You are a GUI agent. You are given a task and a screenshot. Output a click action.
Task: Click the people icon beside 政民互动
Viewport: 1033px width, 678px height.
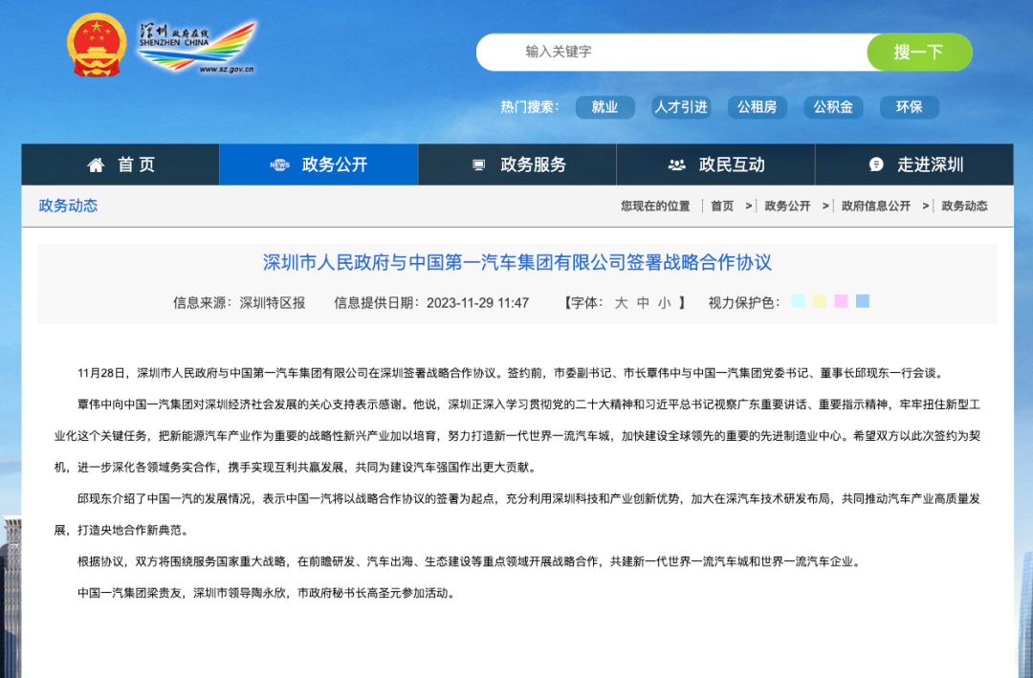(676, 164)
